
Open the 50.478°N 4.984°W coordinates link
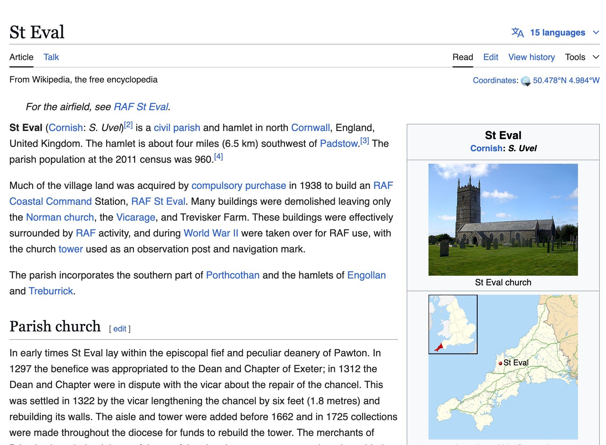click(x=566, y=80)
